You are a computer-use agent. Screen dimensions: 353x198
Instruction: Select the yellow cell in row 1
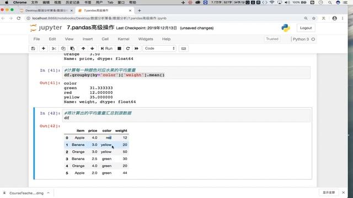[x=106, y=145]
